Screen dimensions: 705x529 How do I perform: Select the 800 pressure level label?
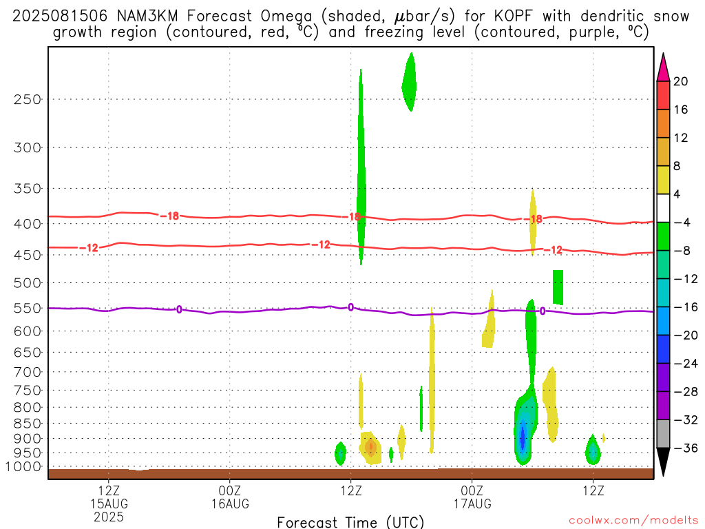28,408
